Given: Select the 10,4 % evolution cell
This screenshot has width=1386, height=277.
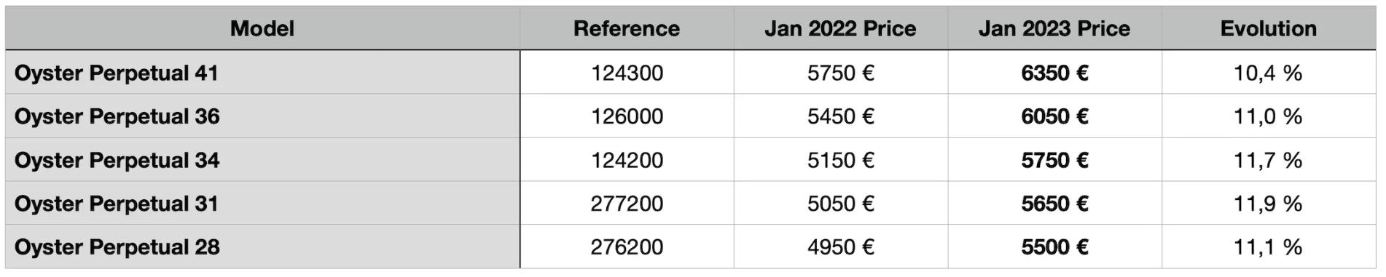Looking at the screenshot, I should coord(1269,73).
